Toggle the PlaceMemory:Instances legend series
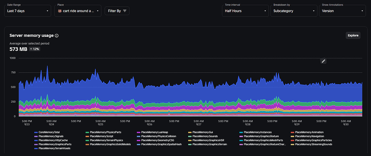 (x=256, y=132)
